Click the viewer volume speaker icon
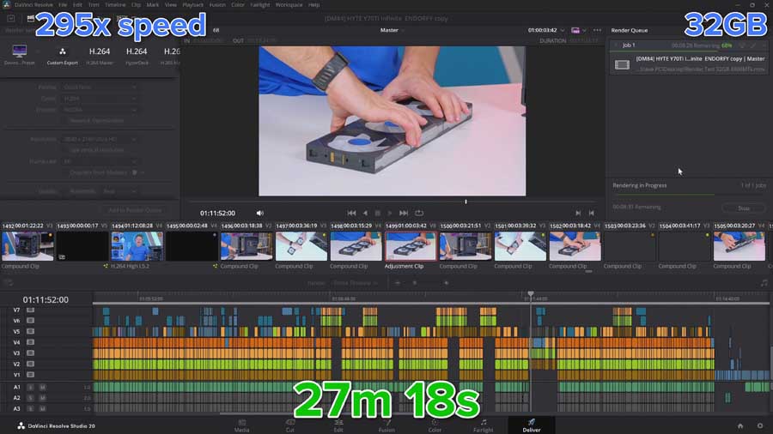773x434 pixels. [260, 213]
